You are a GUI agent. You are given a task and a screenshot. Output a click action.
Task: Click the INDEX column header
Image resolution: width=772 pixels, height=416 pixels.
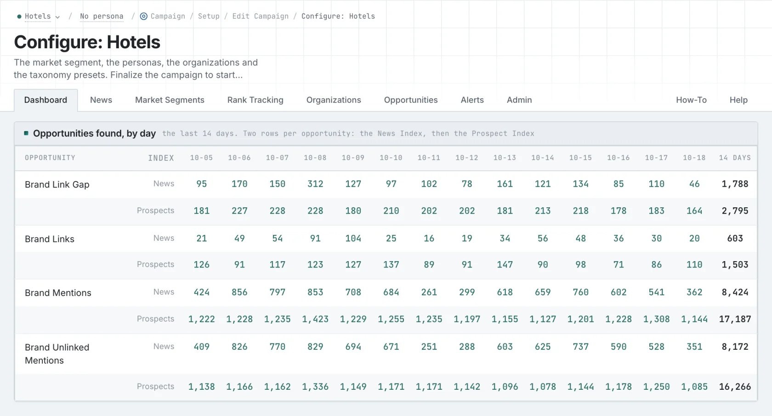coord(161,158)
